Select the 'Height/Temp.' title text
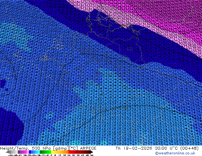The height and width of the screenshot is (156, 202). click(14, 148)
